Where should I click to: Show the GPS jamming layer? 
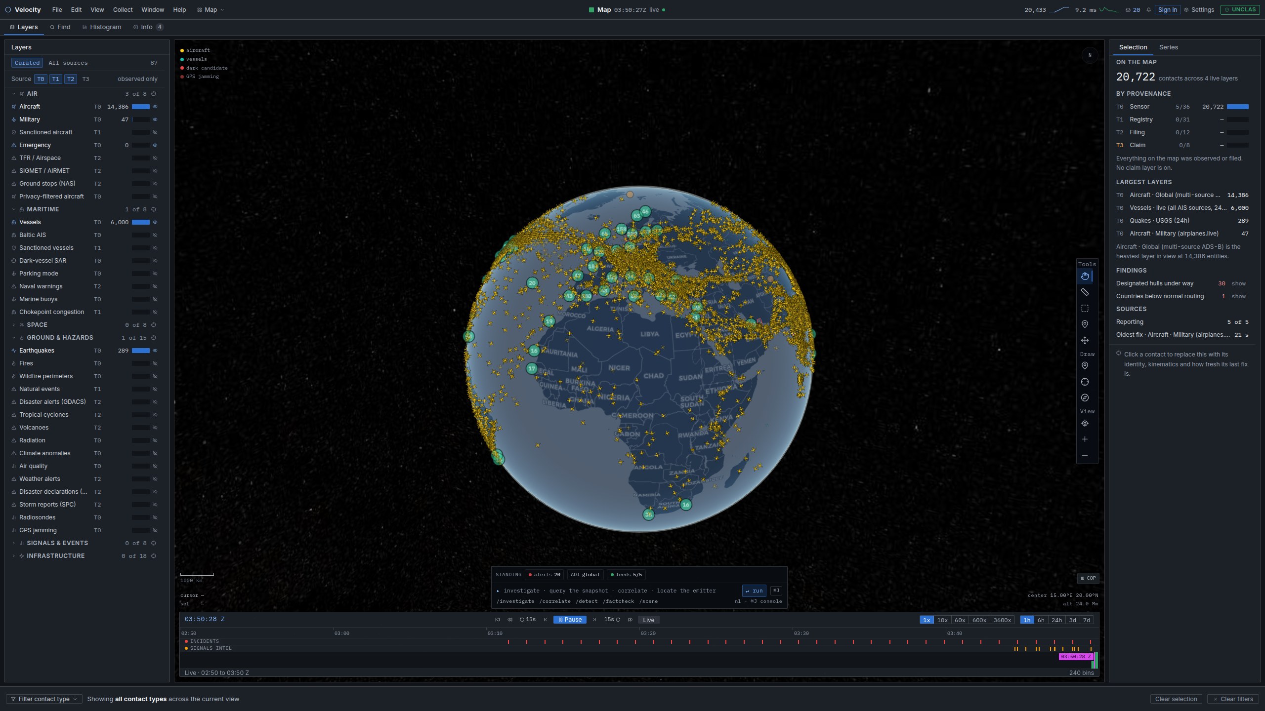(x=155, y=530)
